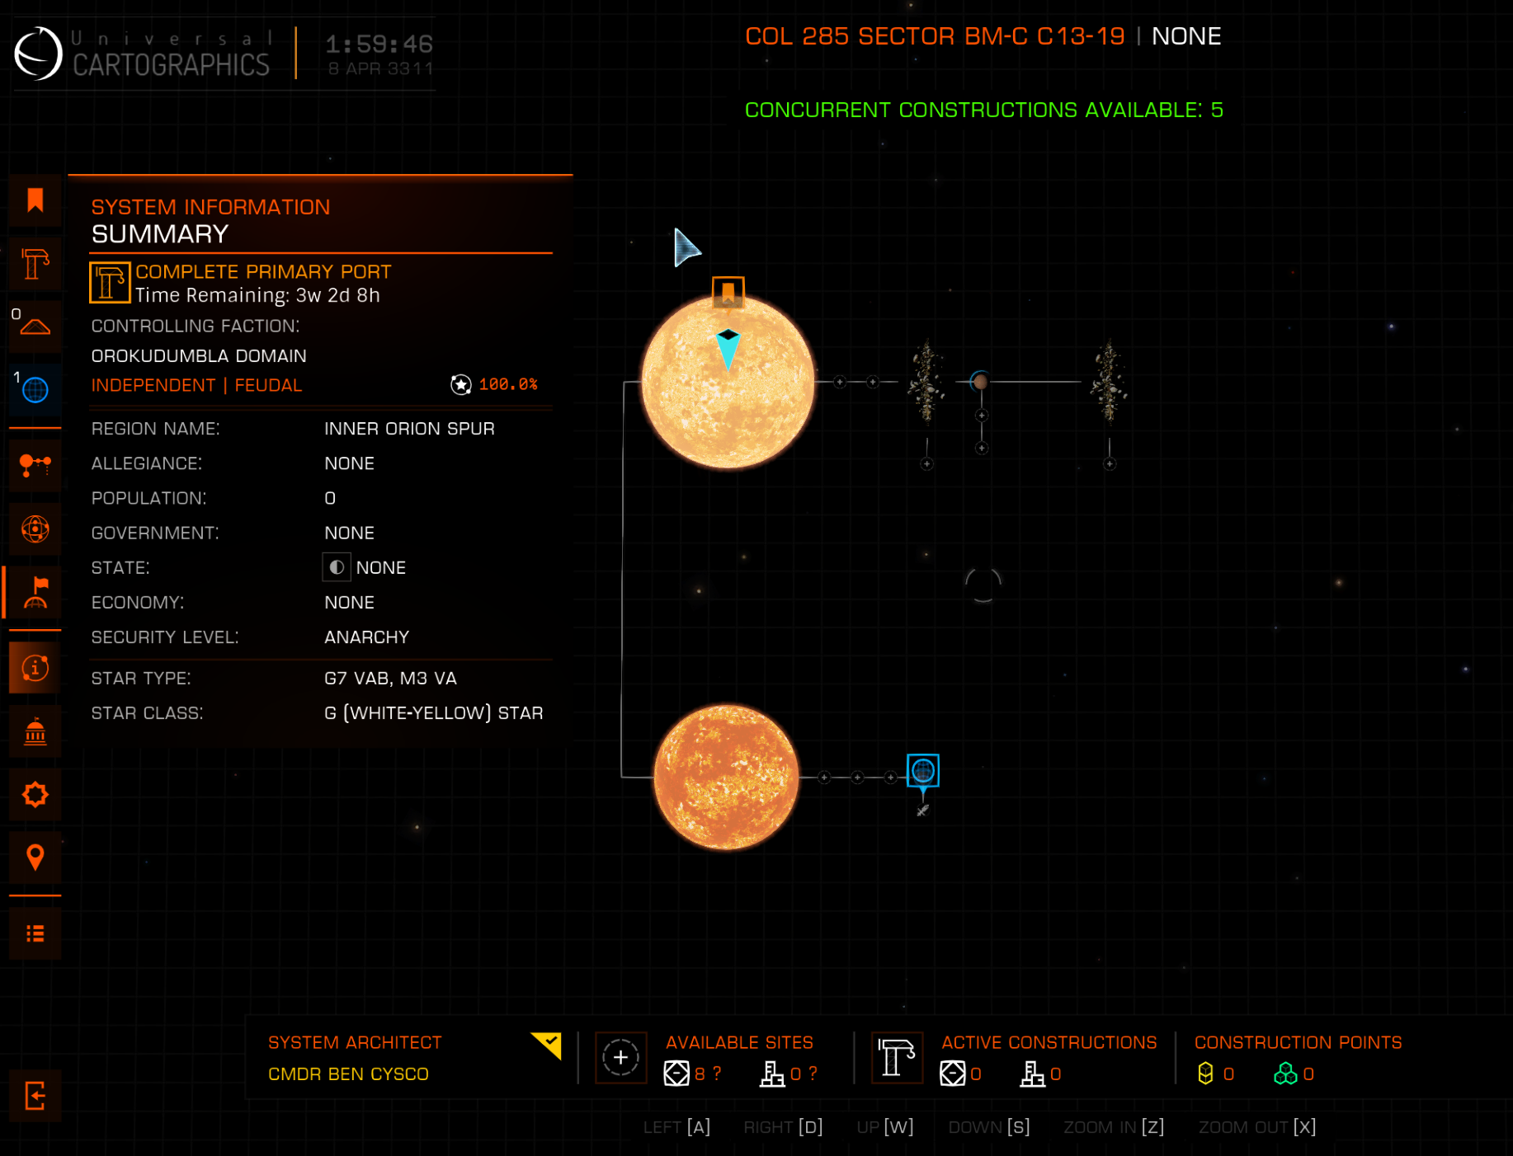Screen dimensions: 1513x1156
Task: Open the location pin sidebar icon
Action: click(35, 858)
